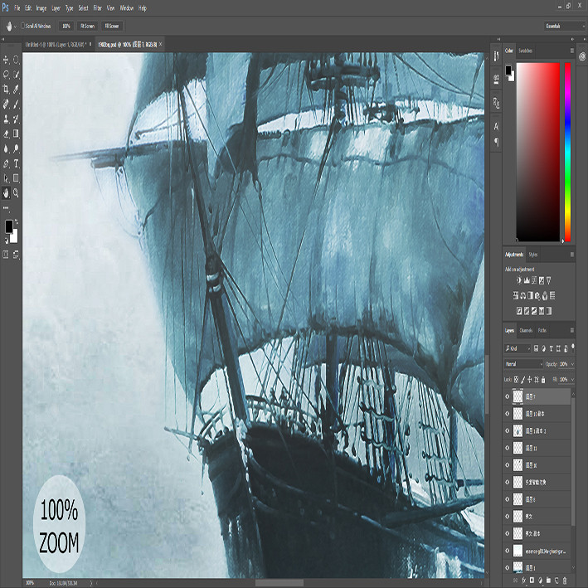The height and width of the screenshot is (588, 588).
Task: Open the Color panel options menu
Action: click(572, 51)
